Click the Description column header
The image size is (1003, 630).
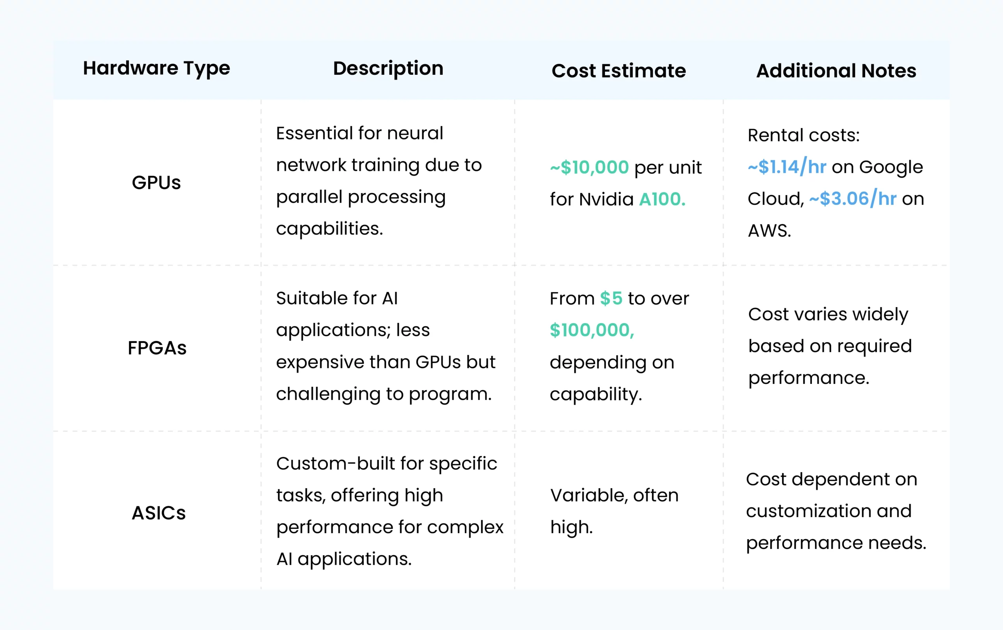tap(388, 69)
